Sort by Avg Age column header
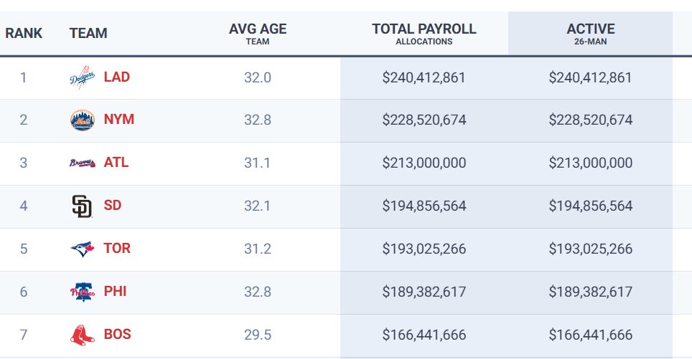 tap(258, 34)
